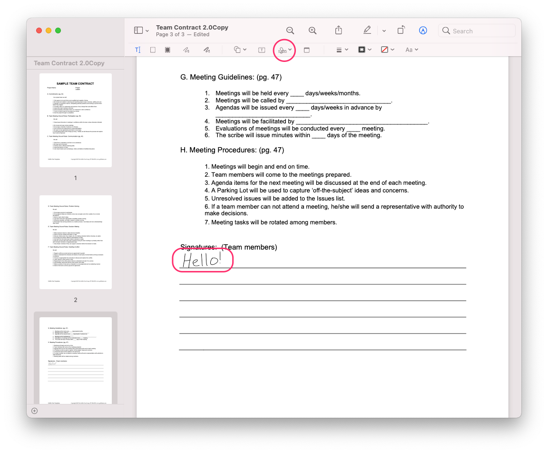Image resolution: width=548 pixels, height=453 pixels.
Task: Select the Sketch tool
Action: coord(186,50)
